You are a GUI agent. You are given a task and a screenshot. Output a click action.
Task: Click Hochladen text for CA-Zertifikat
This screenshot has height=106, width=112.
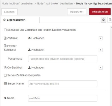click(x=38, y=68)
